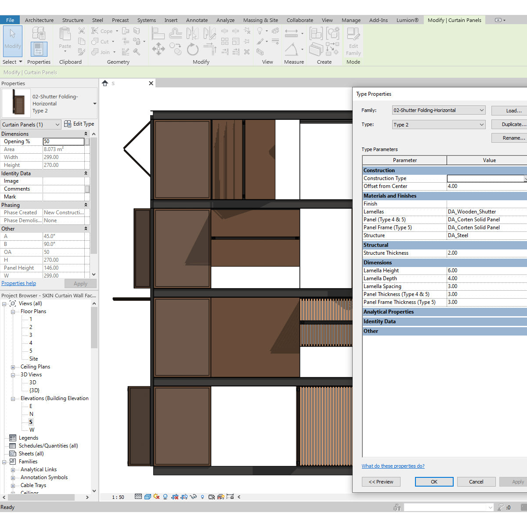Switch to the Annotate ribbon tab
This screenshot has height=527, width=527.
click(197, 20)
